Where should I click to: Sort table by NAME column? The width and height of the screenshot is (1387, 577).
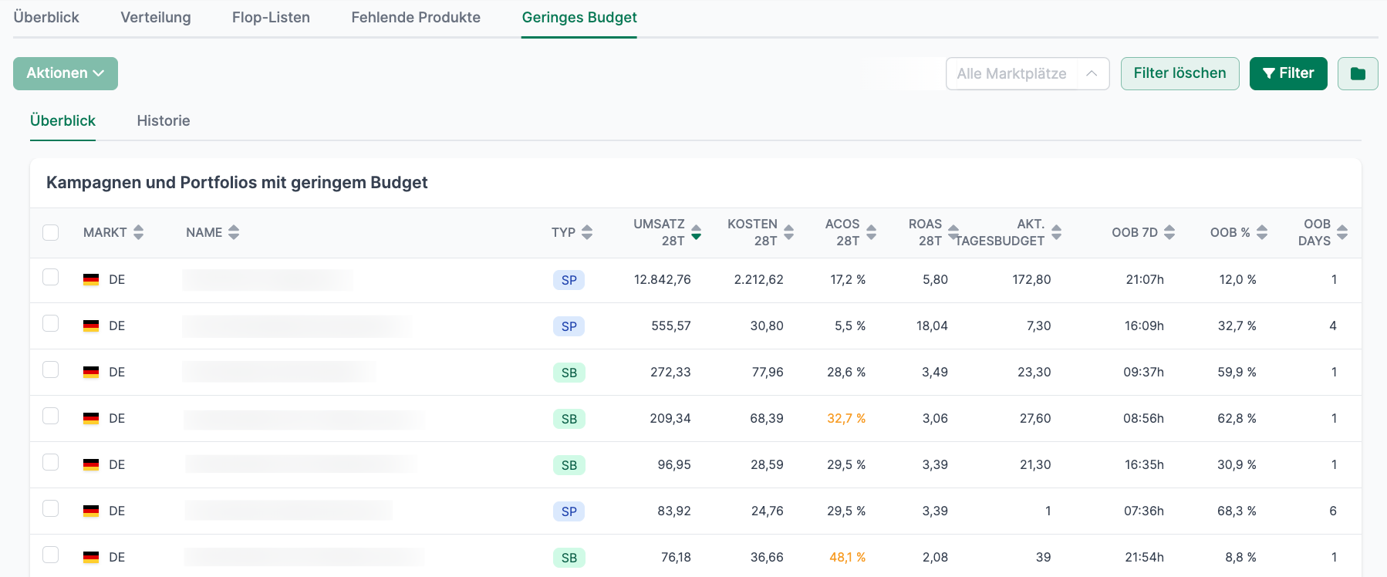coord(212,232)
